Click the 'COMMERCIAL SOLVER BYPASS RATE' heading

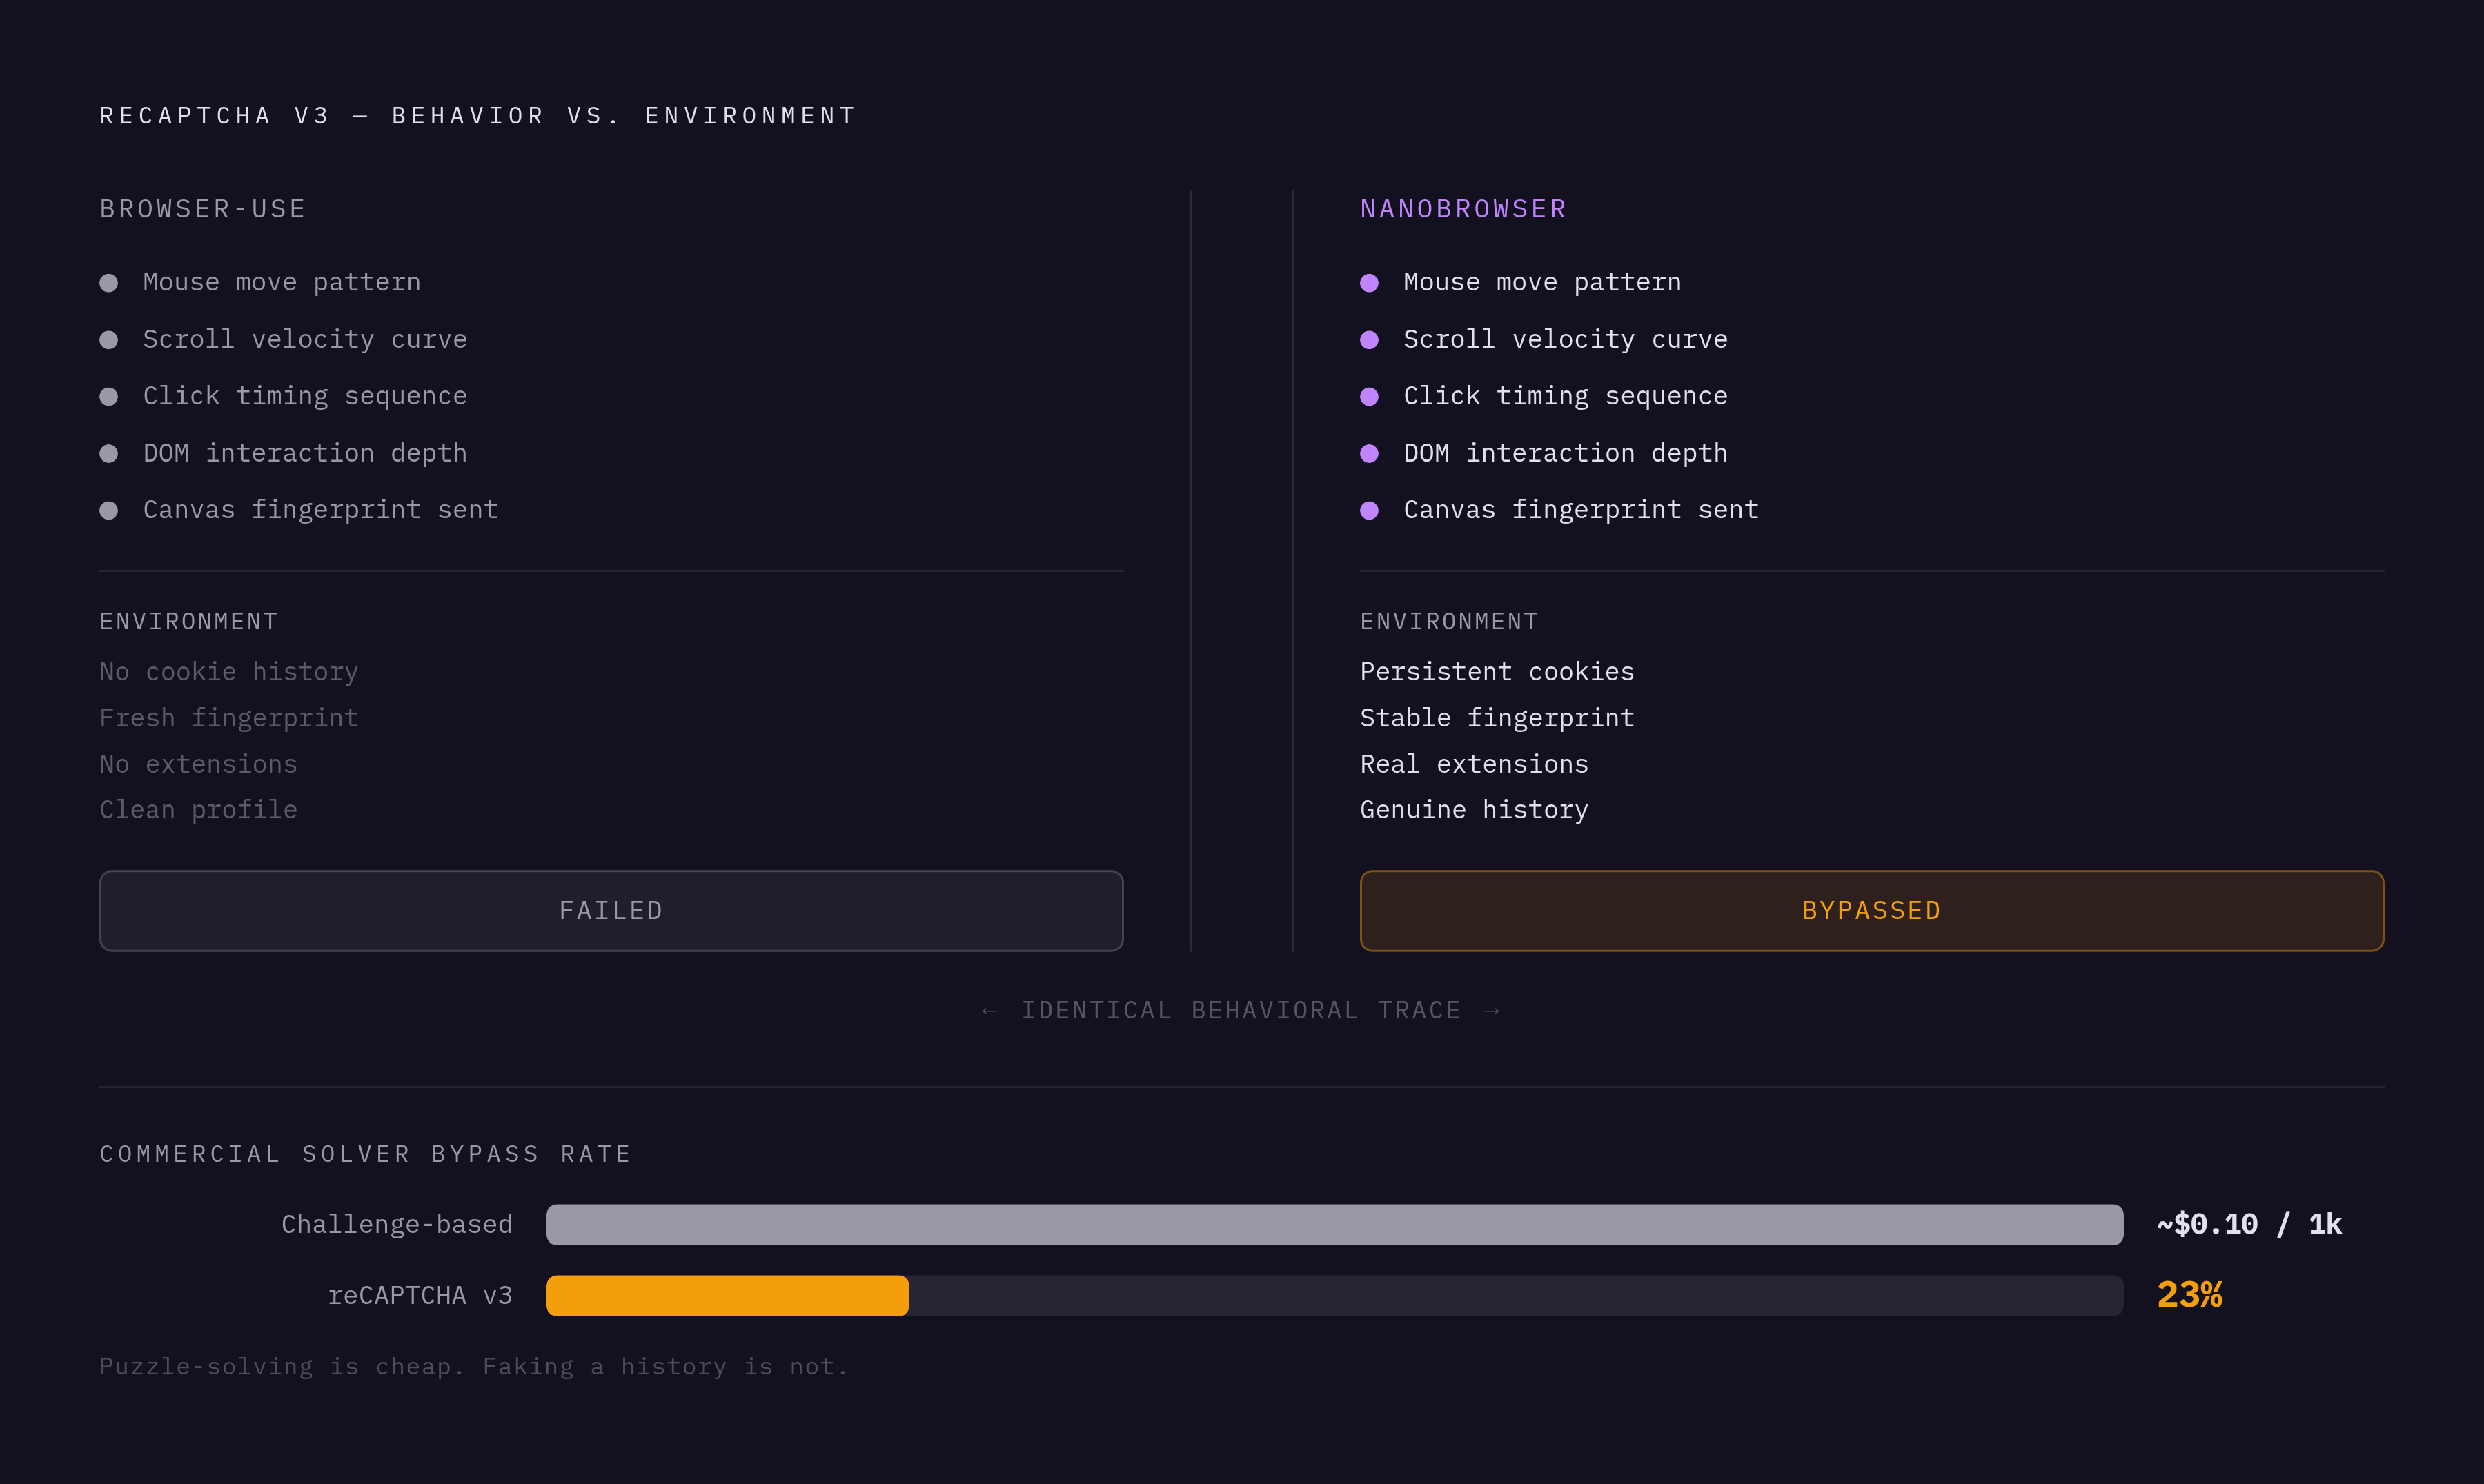(365, 1154)
